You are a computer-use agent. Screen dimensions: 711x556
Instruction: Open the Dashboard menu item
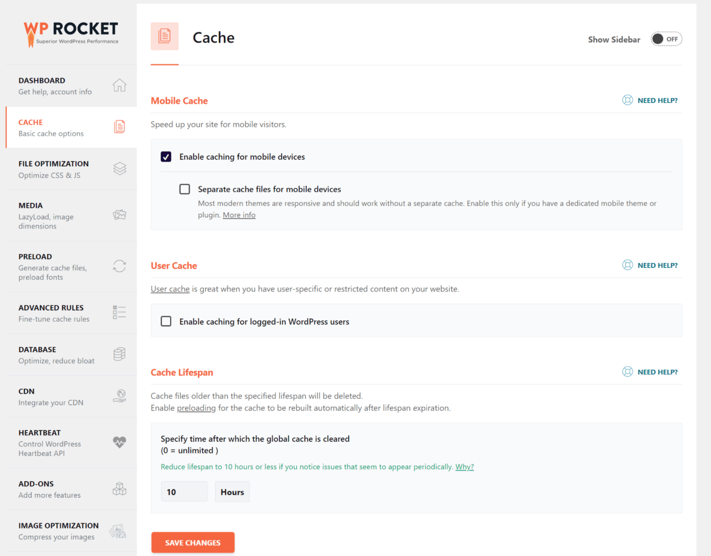click(x=71, y=86)
